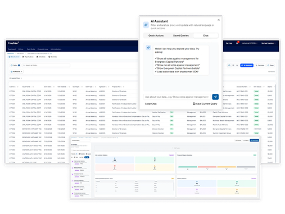Open the Columns chooser button
This screenshot has width=285, height=214.
click(260, 65)
